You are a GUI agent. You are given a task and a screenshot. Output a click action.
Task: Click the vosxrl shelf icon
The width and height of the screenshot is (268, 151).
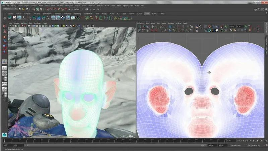coord(34,18)
